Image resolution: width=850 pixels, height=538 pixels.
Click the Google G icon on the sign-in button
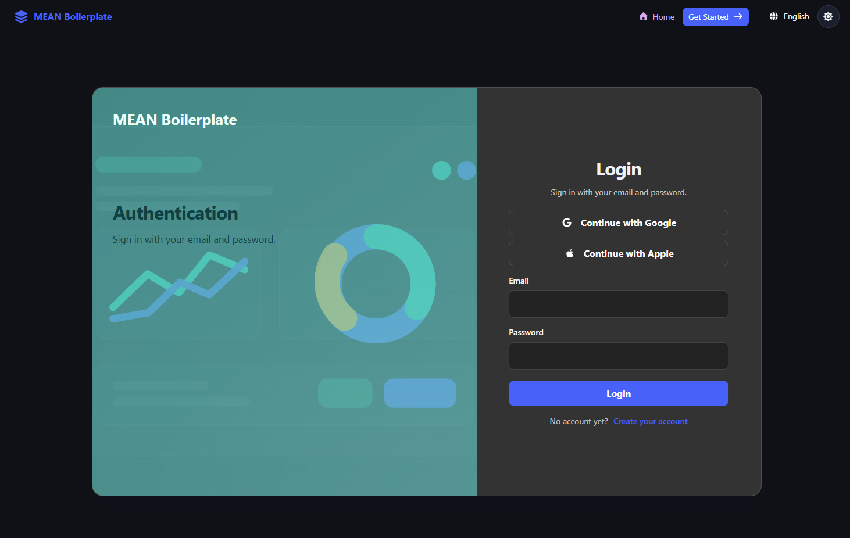(x=566, y=222)
